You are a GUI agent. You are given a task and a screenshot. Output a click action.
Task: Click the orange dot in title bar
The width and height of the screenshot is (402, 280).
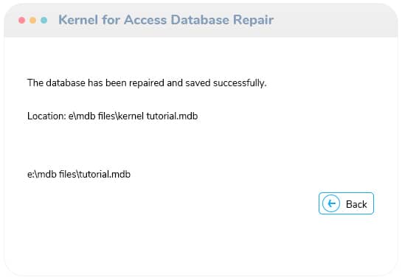click(32, 20)
